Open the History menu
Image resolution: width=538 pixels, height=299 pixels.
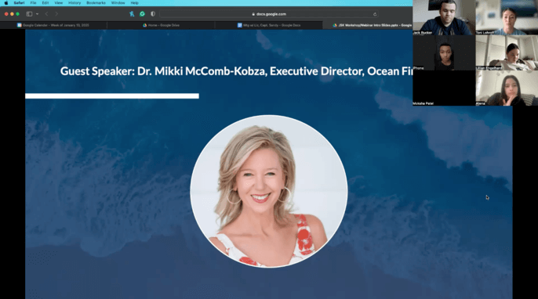pyautogui.click(x=75, y=3)
